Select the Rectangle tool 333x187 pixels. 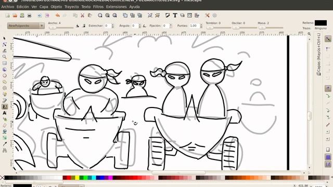coord(5,63)
